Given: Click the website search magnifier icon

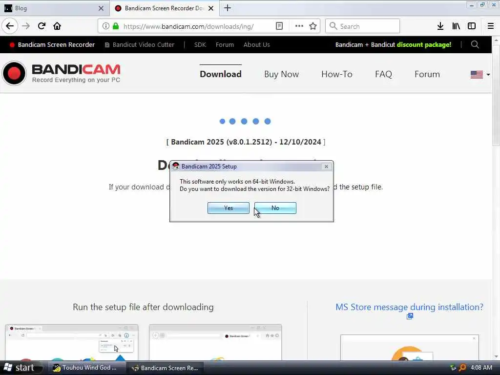Looking at the screenshot, I should coord(475,44).
